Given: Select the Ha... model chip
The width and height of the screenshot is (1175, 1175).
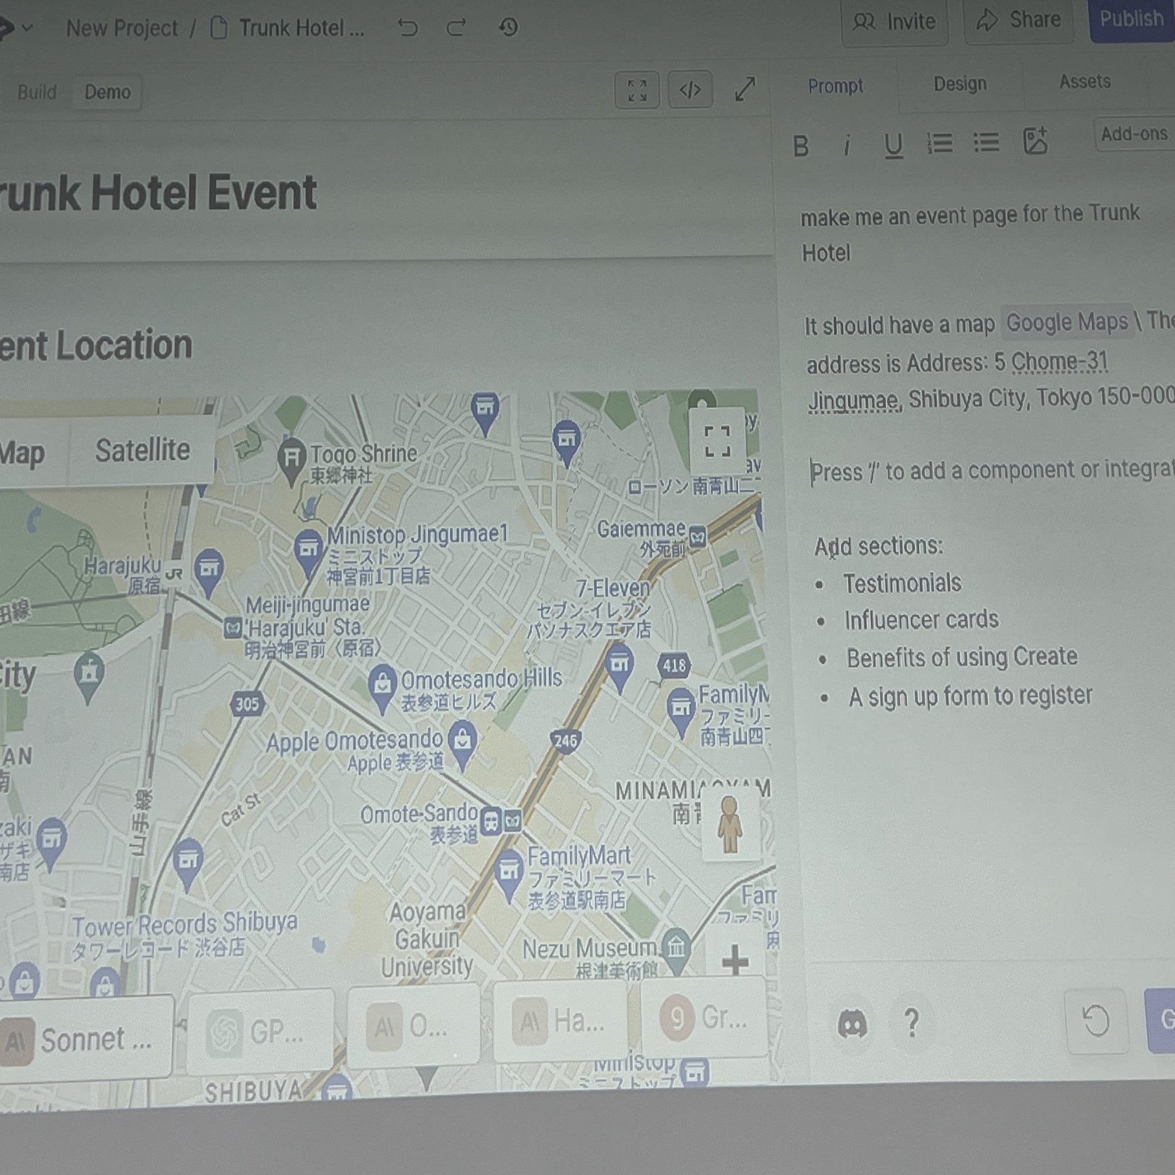Looking at the screenshot, I should [559, 1020].
